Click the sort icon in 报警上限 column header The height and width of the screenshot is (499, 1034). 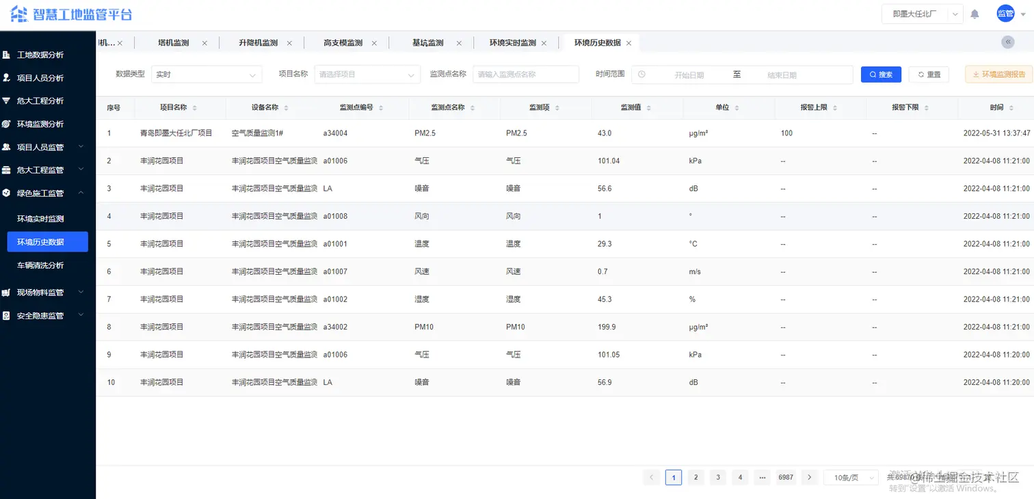tap(835, 108)
